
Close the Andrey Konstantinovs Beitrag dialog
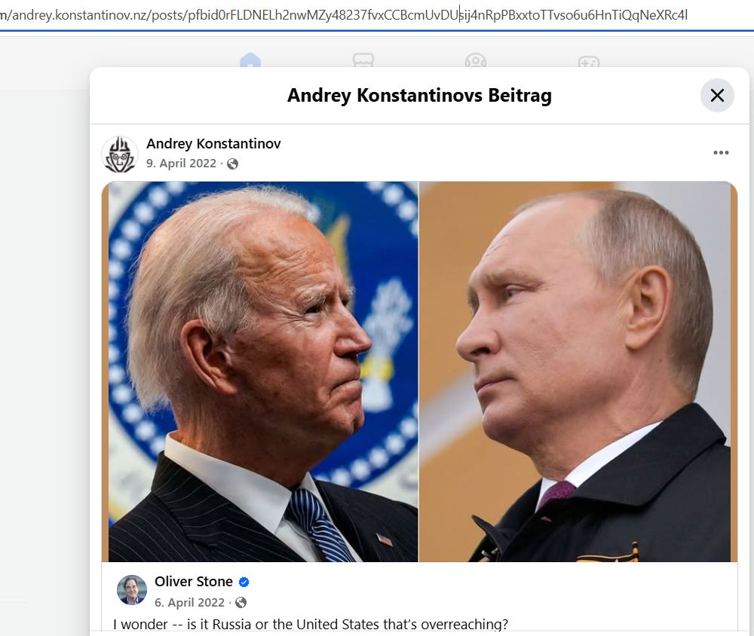coord(717,95)
